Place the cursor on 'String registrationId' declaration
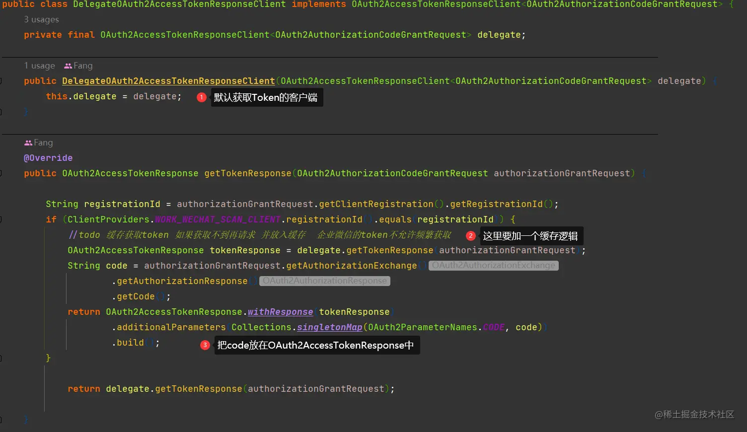Image resolution: width=747 pixels, height=432 pixels. (103, 204)
